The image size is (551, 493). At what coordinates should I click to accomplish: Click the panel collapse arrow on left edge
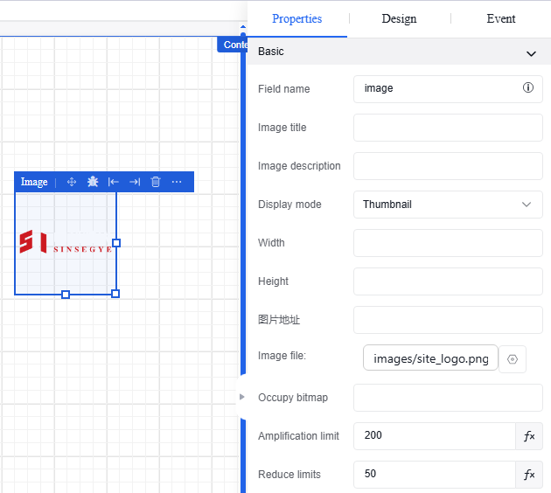(242, 397)
